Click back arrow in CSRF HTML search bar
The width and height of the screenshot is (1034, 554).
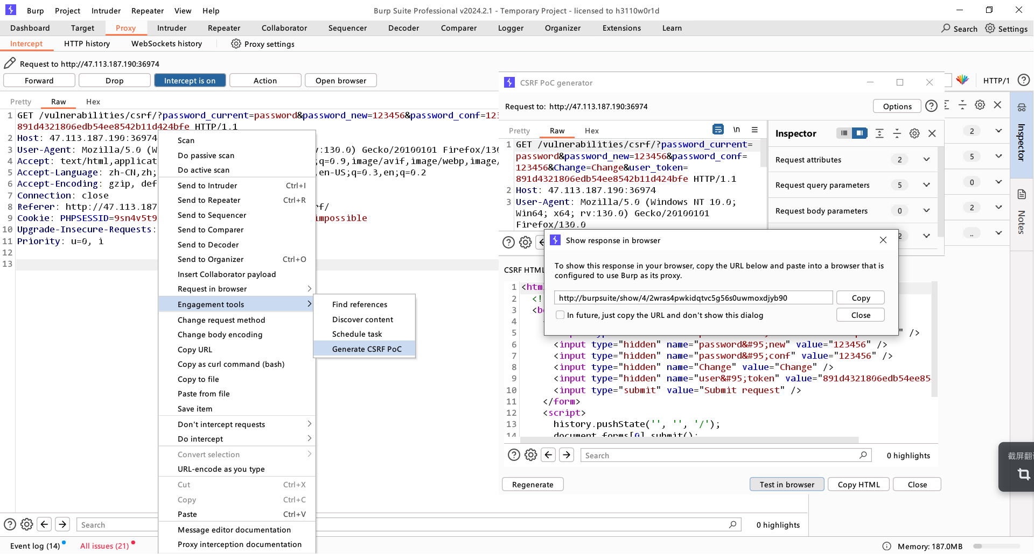coord(548,454)
